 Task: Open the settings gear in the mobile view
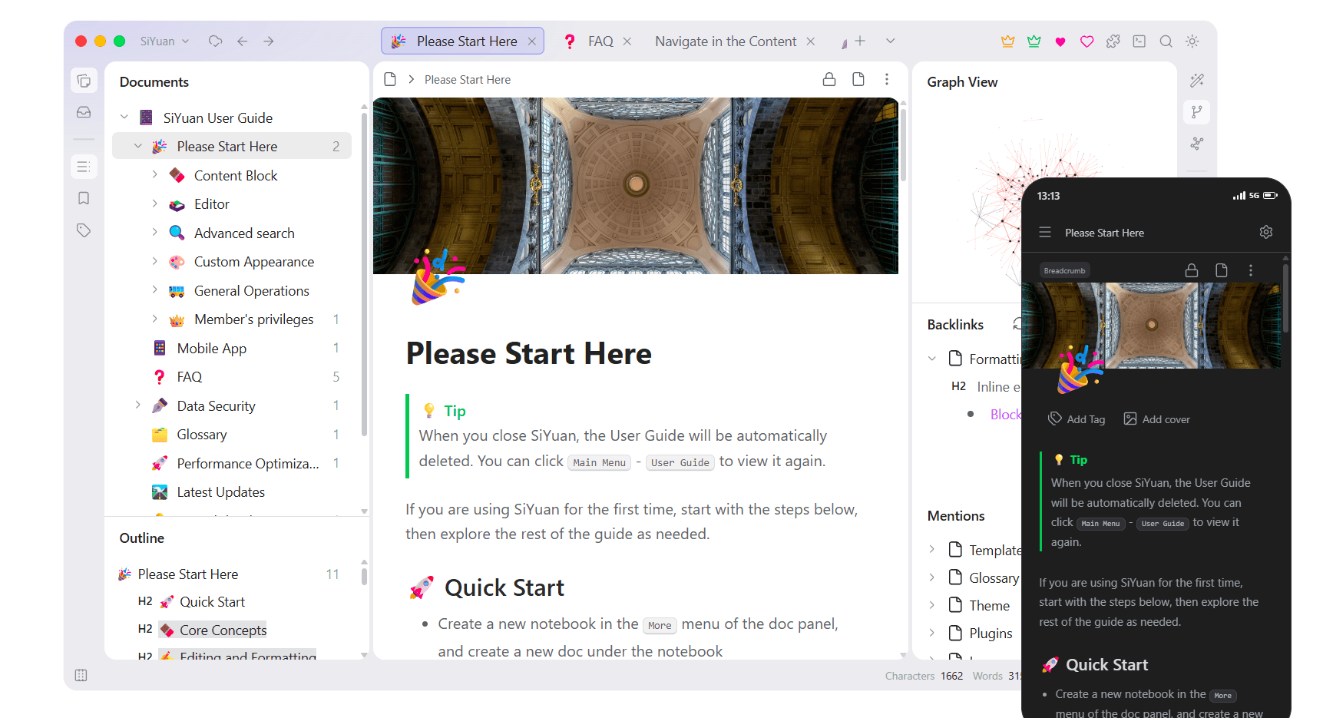click(1266, 232)
